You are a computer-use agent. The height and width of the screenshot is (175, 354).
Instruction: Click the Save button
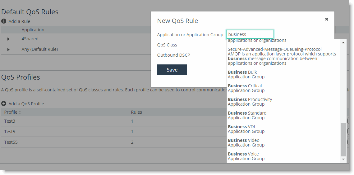172,70
